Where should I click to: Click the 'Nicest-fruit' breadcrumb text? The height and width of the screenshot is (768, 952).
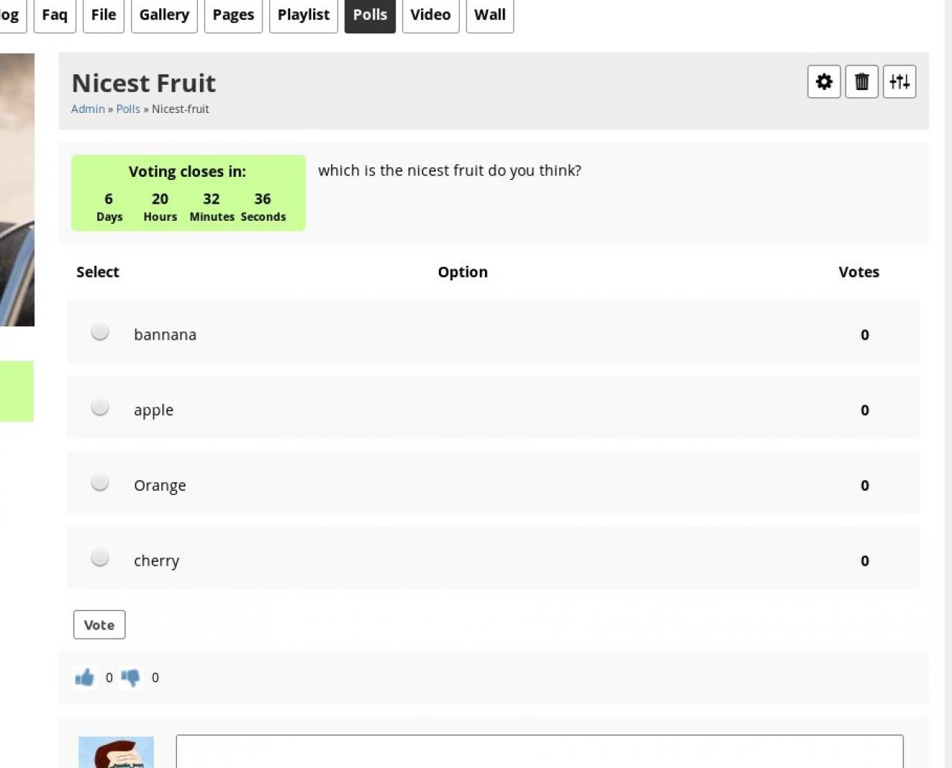coord(181,109)
